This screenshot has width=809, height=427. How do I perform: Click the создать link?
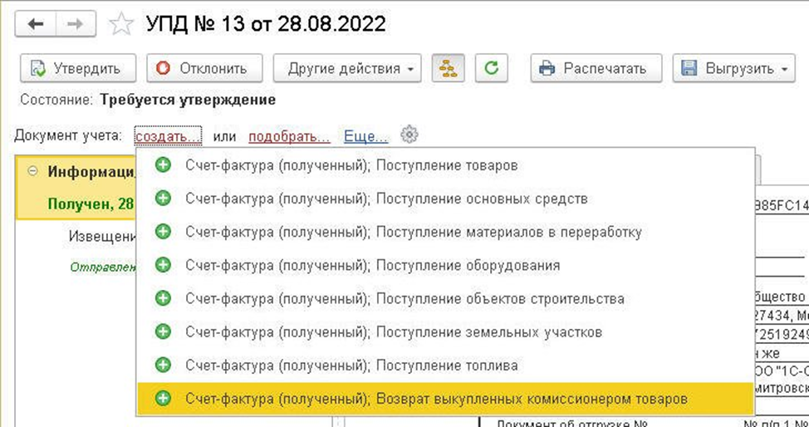[x=168, y=135]
